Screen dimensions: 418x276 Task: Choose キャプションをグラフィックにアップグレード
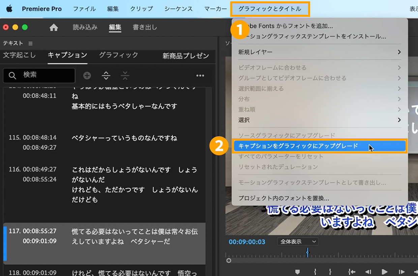319,146
